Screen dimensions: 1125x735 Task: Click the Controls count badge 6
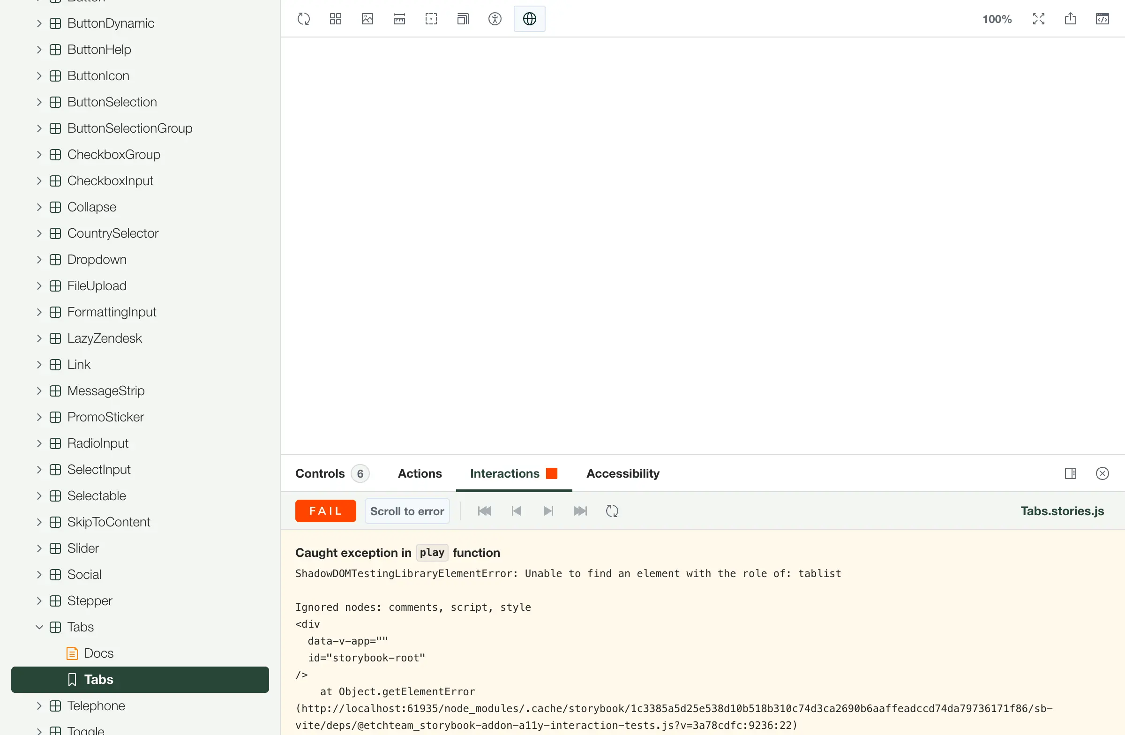(360, 473)
